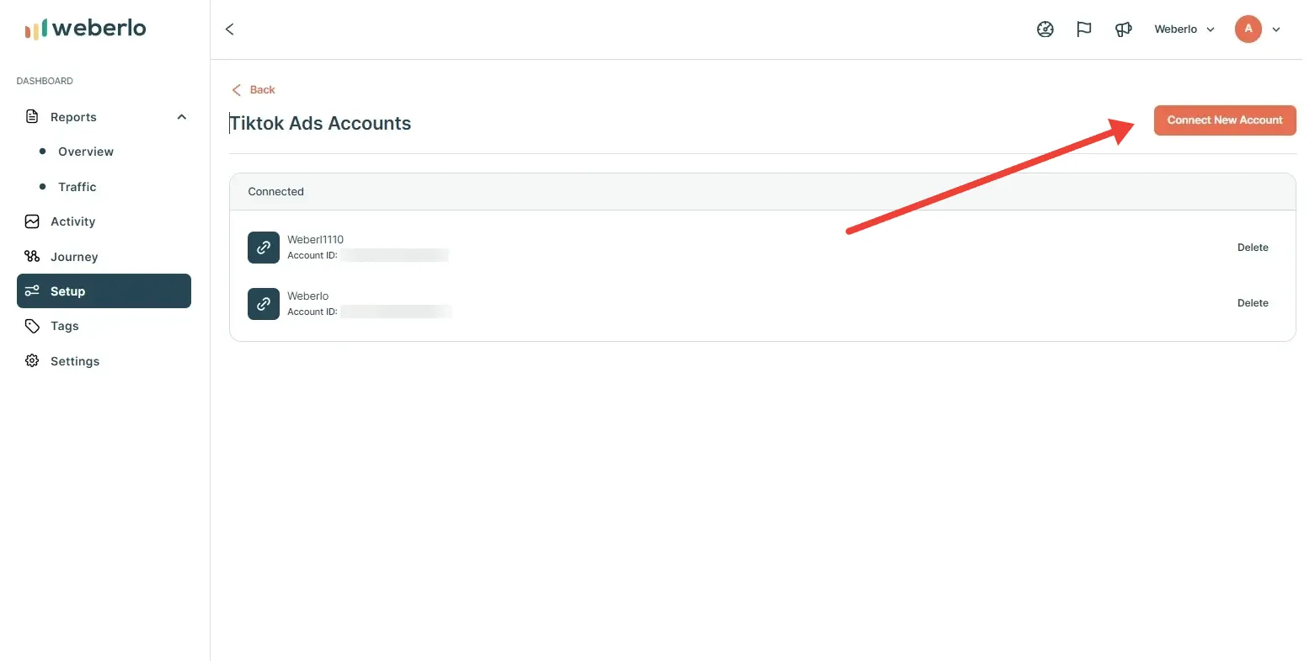Click the Weberlo account name in list
Screen dimensions: 1315x661
[x=308, y=296]
